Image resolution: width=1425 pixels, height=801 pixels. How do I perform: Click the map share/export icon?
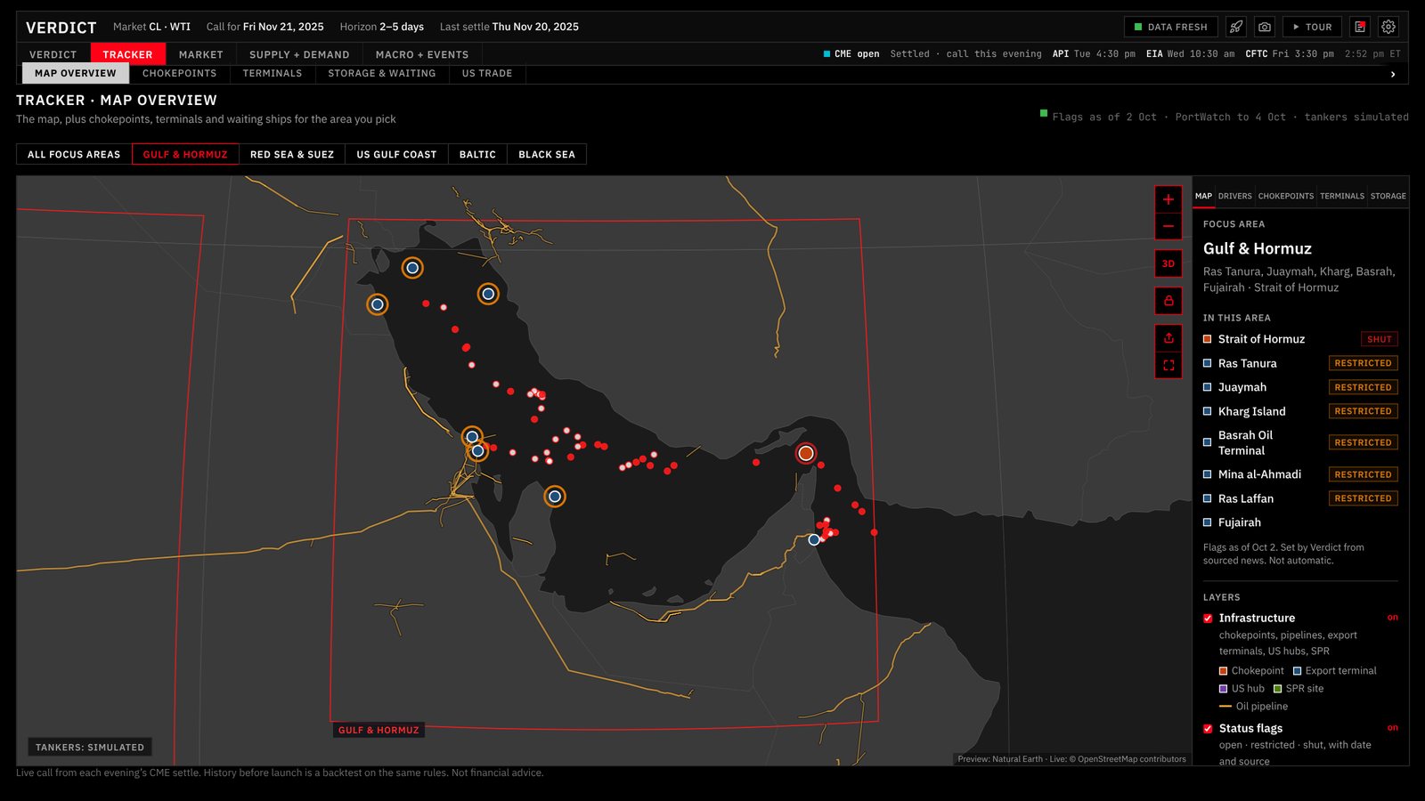pyautogui.click(x=1168, y=338)
